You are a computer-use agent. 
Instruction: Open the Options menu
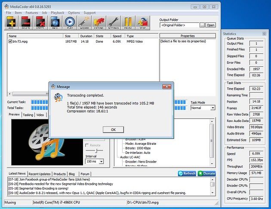pyautogui.click(x=74, y=12)
